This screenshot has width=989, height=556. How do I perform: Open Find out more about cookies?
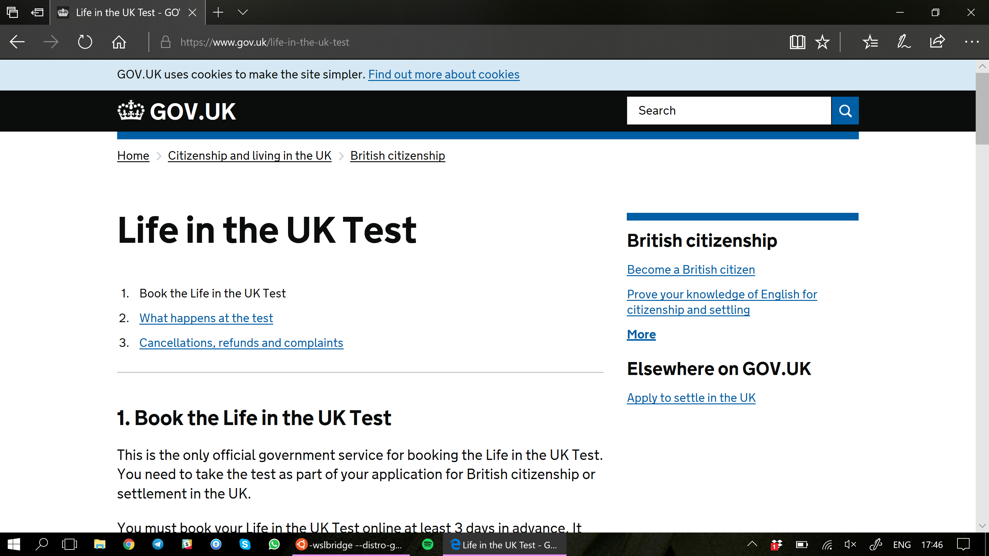pyautogui.click(x=444, y=74)
